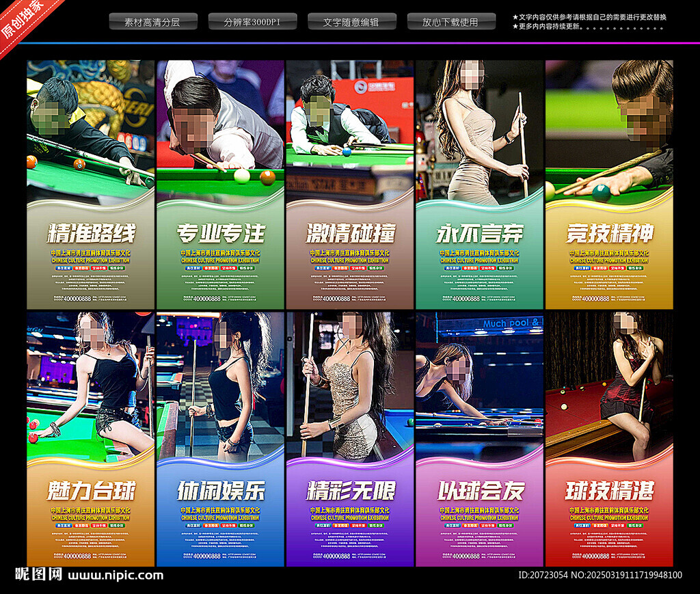700x594 pixels.
Task: Click the 球技精湛 headline text
Action: point(609,491)
